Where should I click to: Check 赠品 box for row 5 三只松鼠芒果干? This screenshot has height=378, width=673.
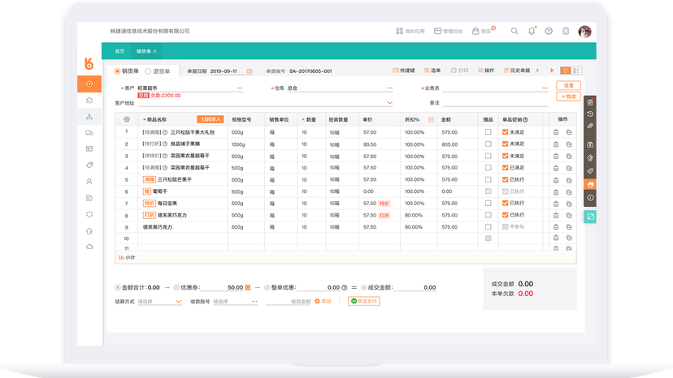[x=488, y=179]
